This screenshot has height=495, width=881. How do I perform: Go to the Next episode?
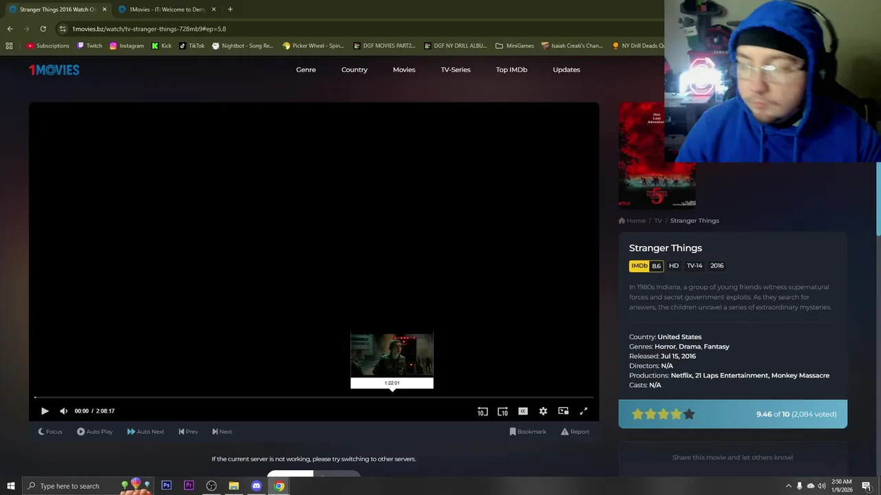(x=222, y=432)
